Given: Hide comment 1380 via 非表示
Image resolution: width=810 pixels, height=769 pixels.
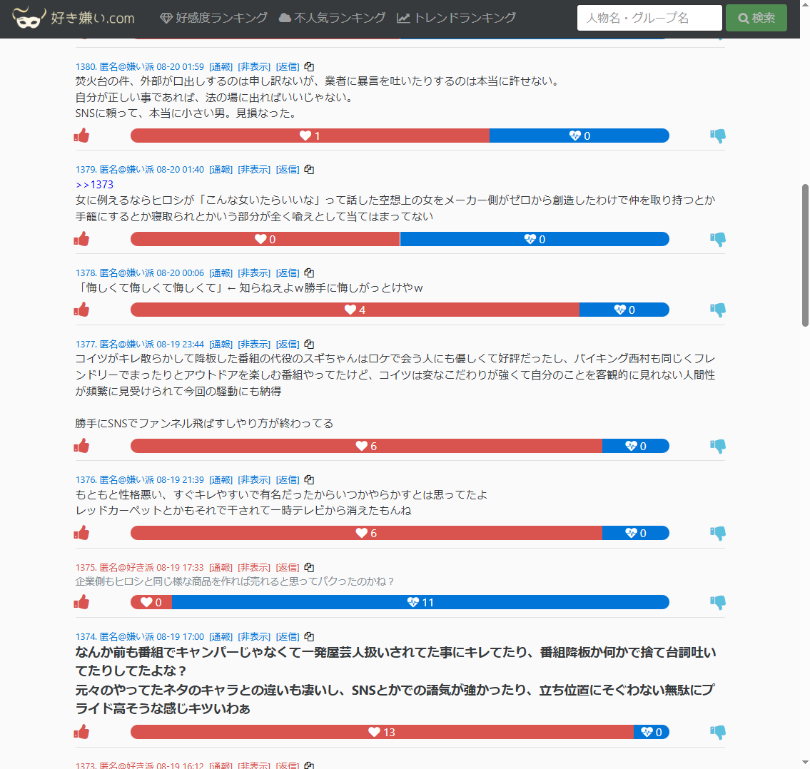Looking at the screenshot, I should [254, 66].
